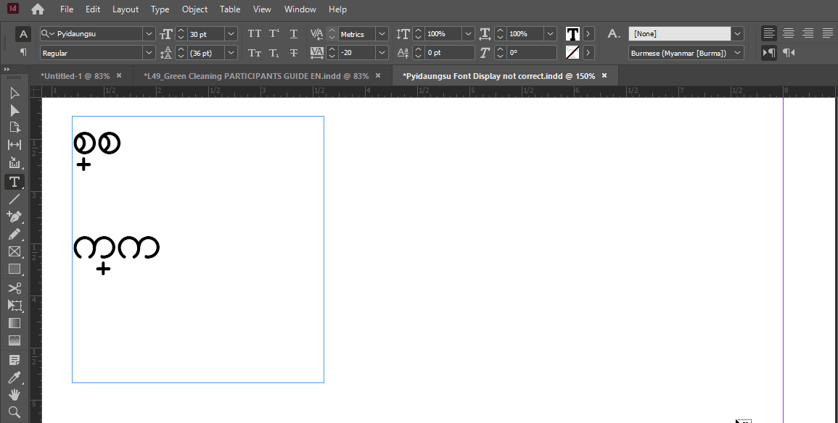
Task: Click the skew angle 0° field
Action: pos(532,53)
